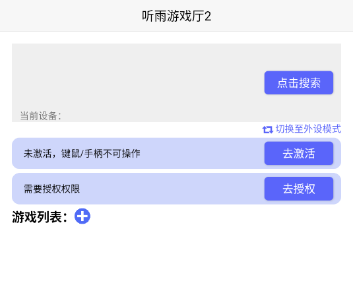Tap the 点击搜索 button
Image resolution: width=353 pixels, height=289 pixels.
click(x=299, y=83)
